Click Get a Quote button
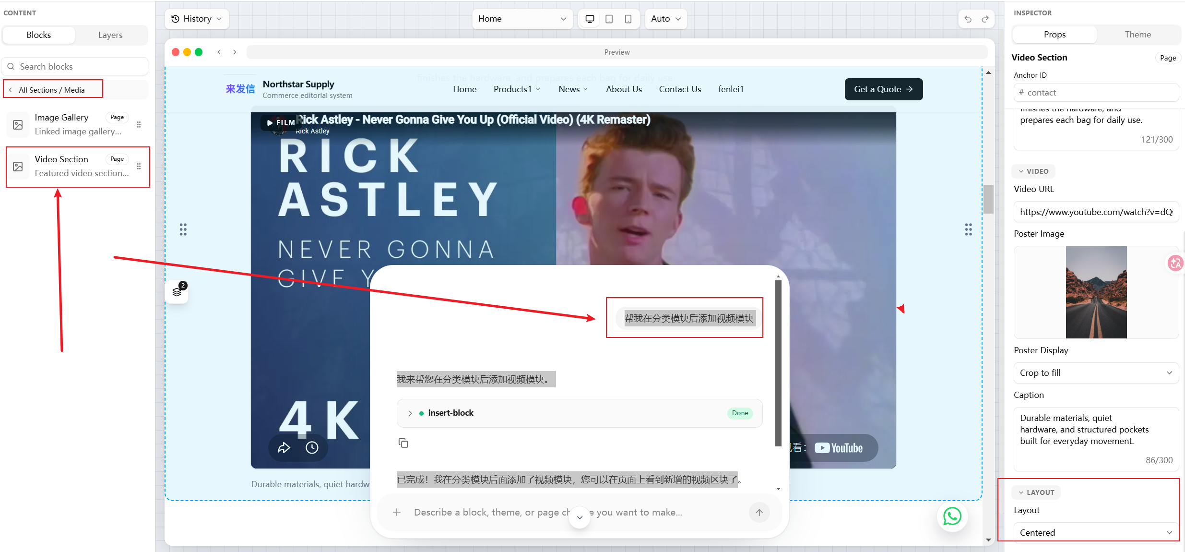The height and width of the screenshot is (552, 1185). pos(883,89)
